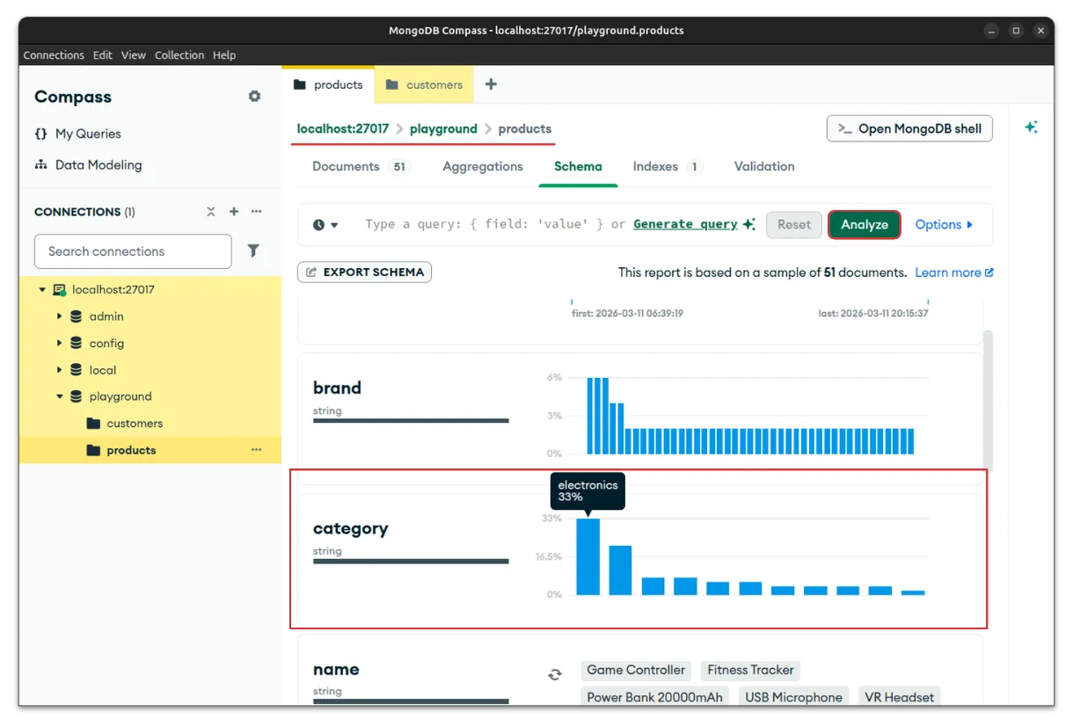1073x726 pixels.
Task: Click the AI assistant sparkle icon
Action: 1031,127
